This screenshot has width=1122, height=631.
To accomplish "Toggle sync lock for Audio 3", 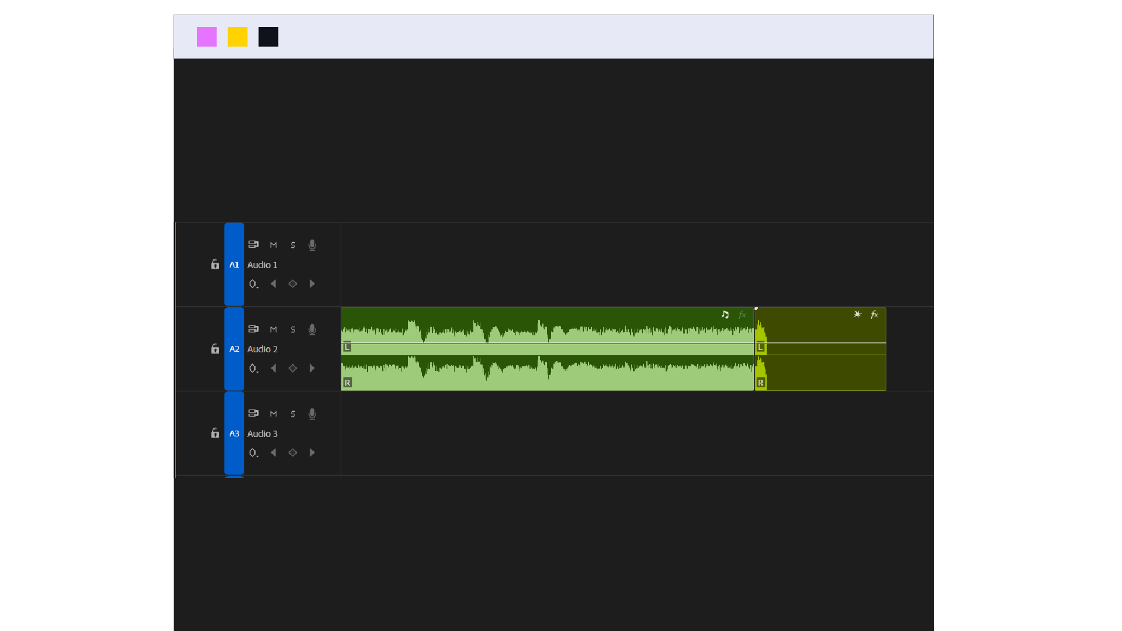I will [254, 413].
